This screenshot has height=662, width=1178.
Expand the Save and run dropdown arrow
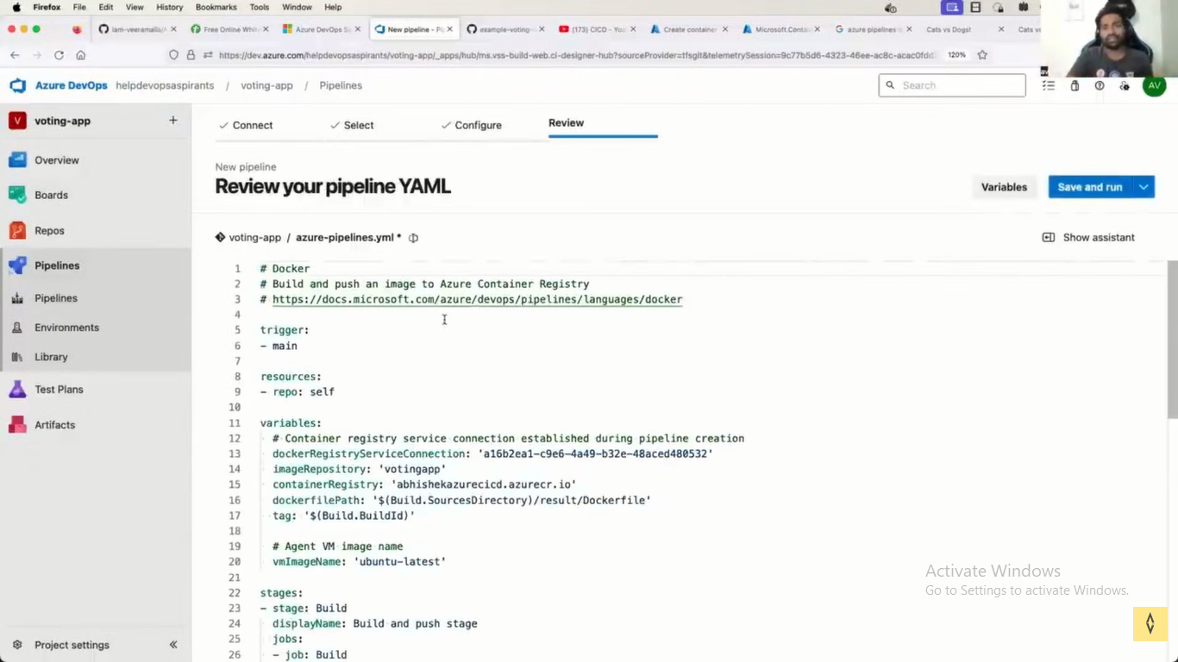tap(1144, 187)
